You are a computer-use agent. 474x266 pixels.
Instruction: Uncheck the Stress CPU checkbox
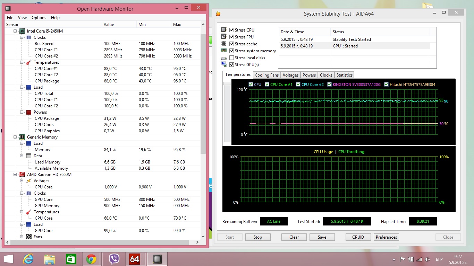(231, 30)
